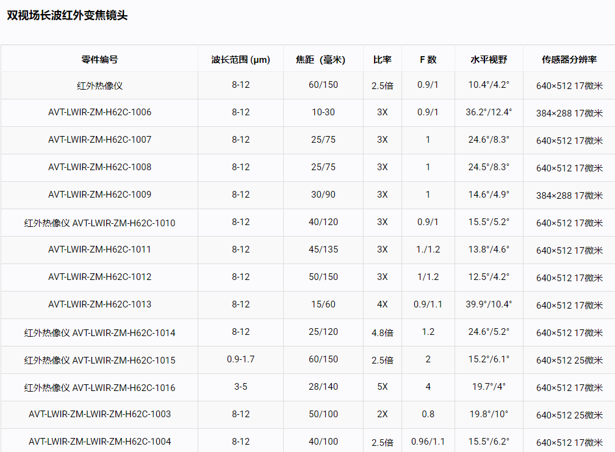This screenshot has width=615, height=452.
Task: Click wavelength value 0.9-1.7
Action: click(240, 359)
